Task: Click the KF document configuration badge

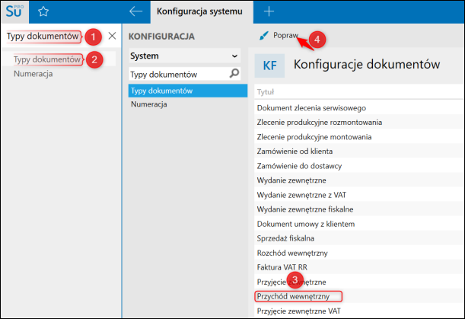Action: (269, 65)
